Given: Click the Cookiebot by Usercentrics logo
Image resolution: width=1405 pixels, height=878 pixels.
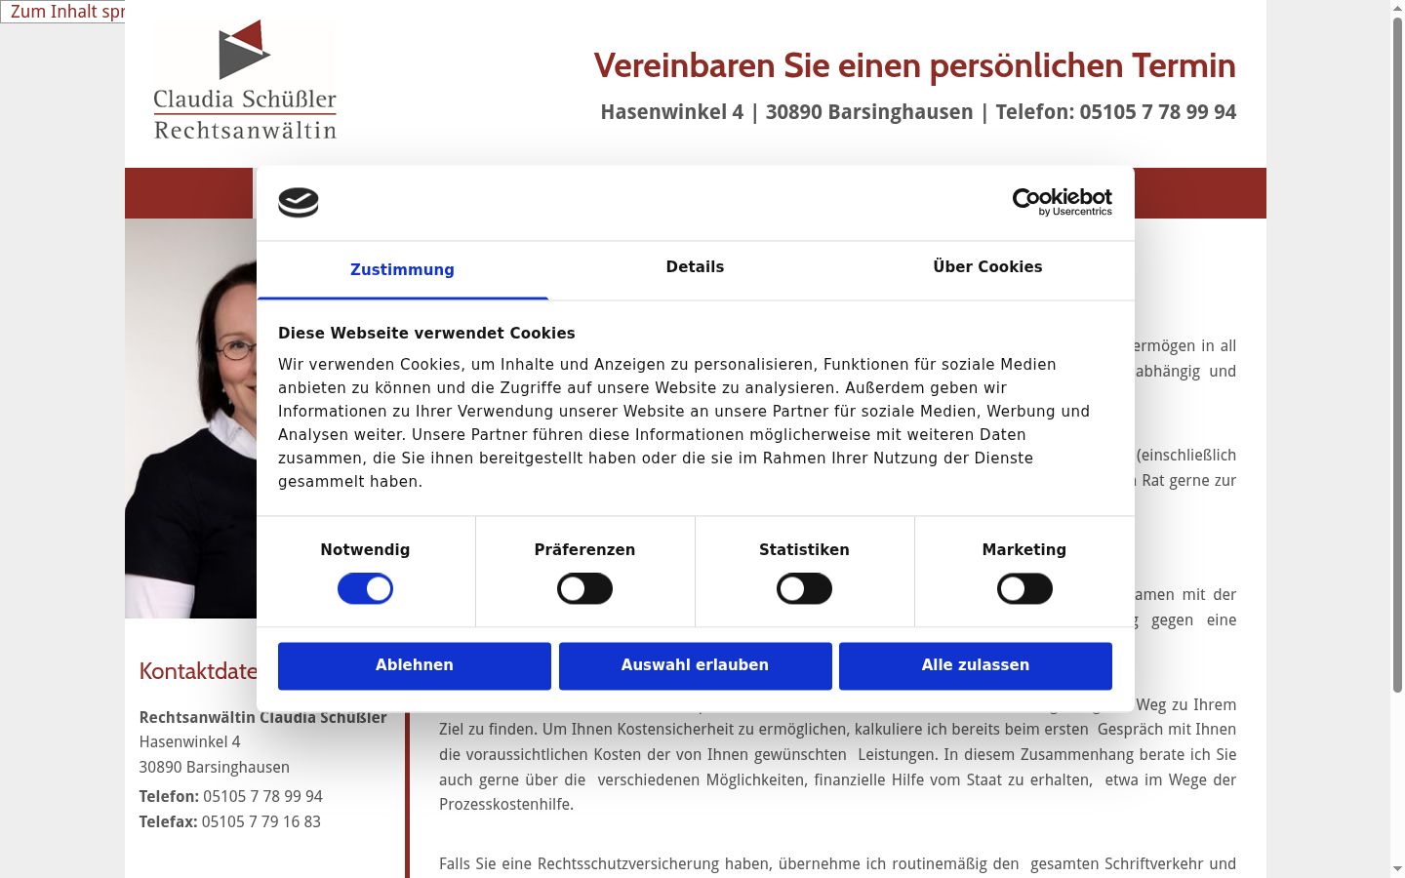Looking at the screenshot, I should pyautogui.click(x=1062, y=202).
